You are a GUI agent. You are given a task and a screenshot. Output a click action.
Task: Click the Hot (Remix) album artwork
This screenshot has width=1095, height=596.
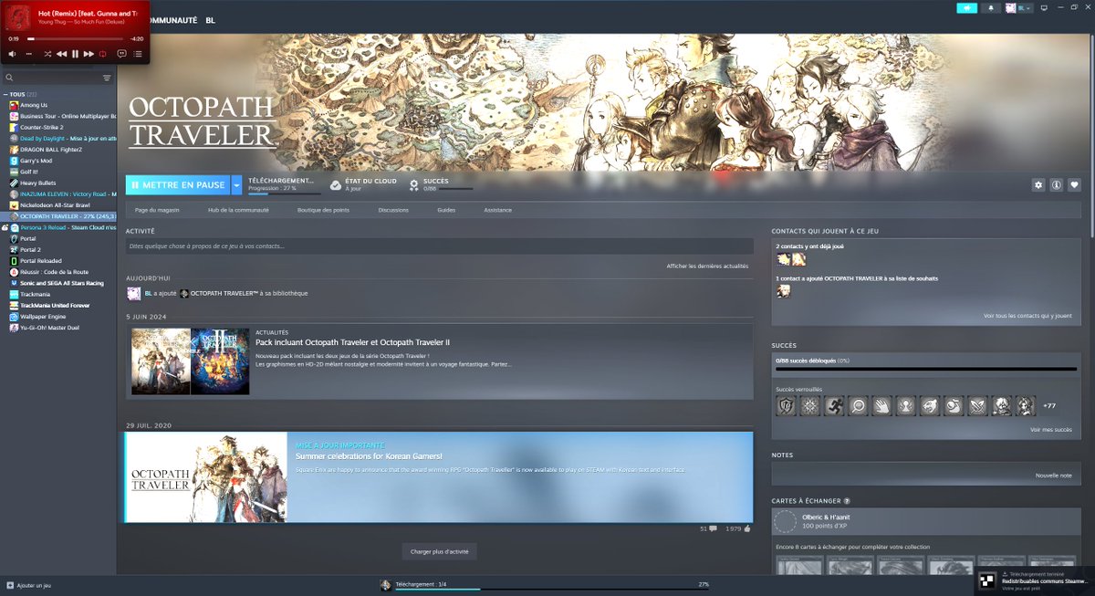[x=20, y=18]
